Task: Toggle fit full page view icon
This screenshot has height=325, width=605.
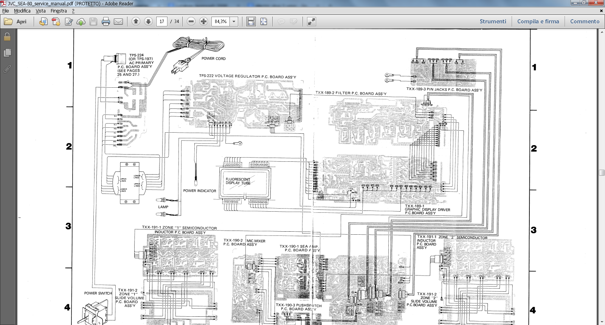Action: 264,22
